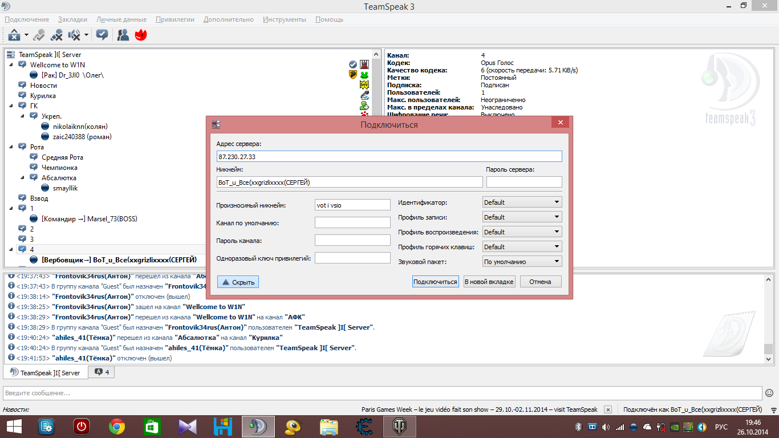
Task: Click the green add-person badge icon
Action: pos(364,106)
